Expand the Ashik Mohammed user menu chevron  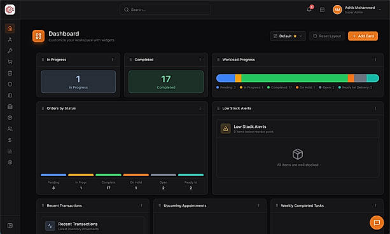click(x=380, y=10)
